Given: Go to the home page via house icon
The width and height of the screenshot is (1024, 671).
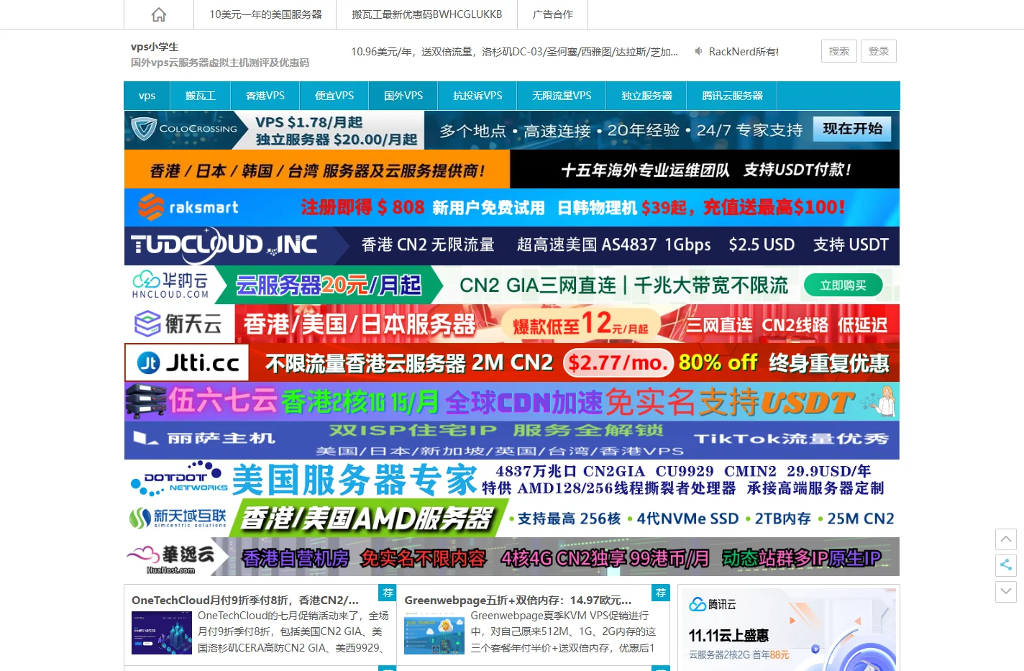Looking at the screenshot, I should [159, 14].
